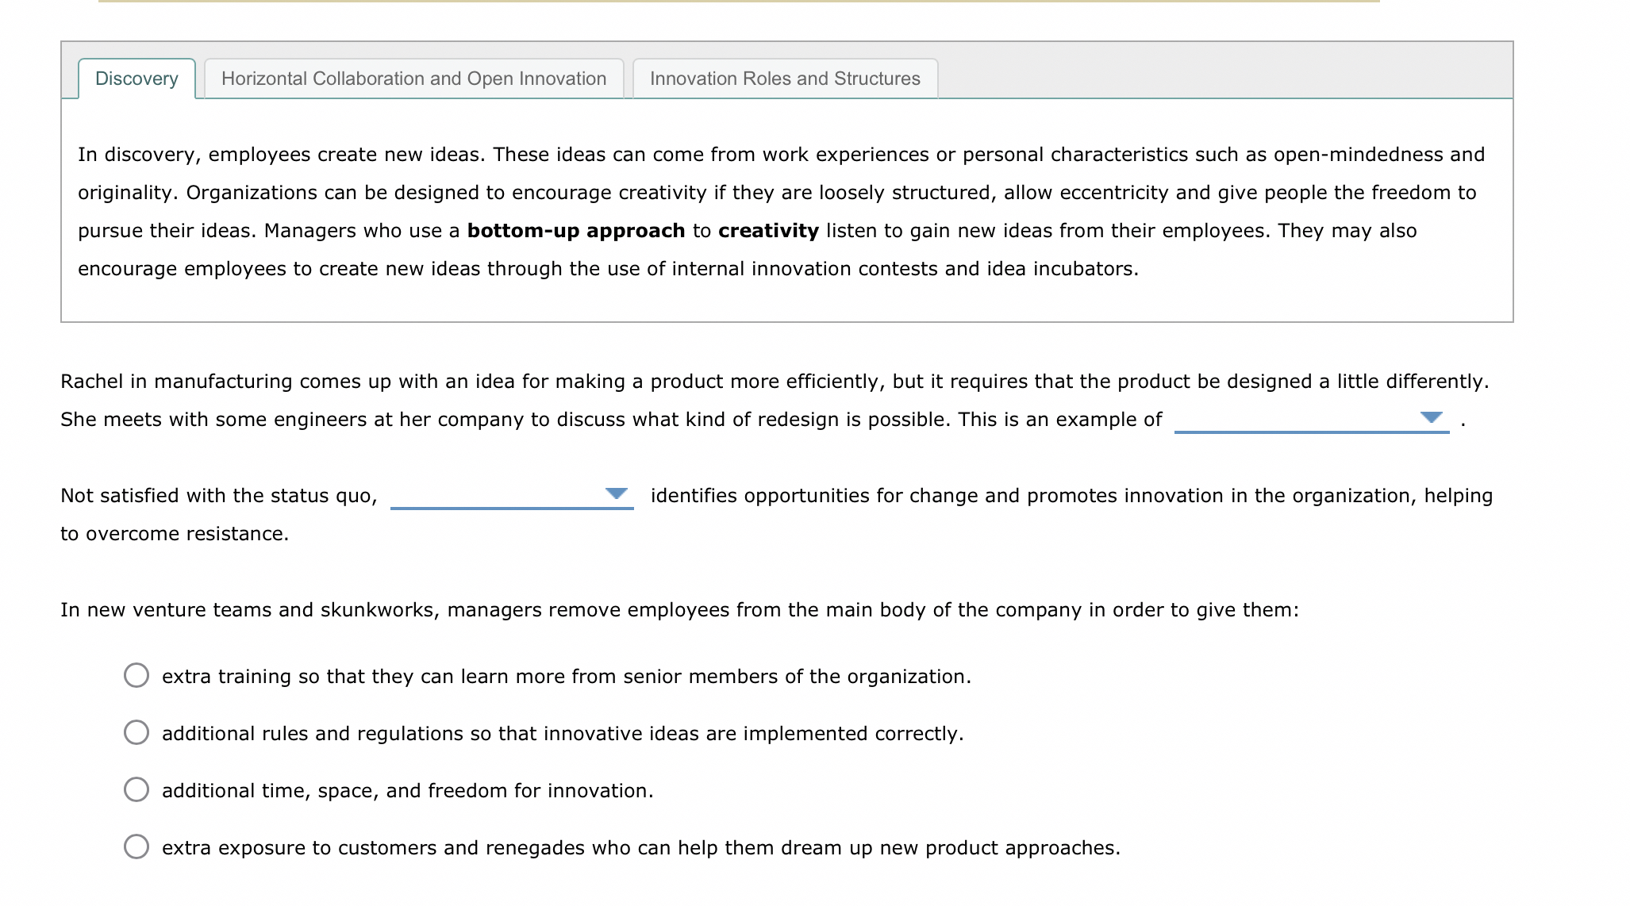This screenshot has height=906, width=1630.
Task: Open Horizontal Collaboration and Open Innovation tab
Action: click(x=413, y=79)
